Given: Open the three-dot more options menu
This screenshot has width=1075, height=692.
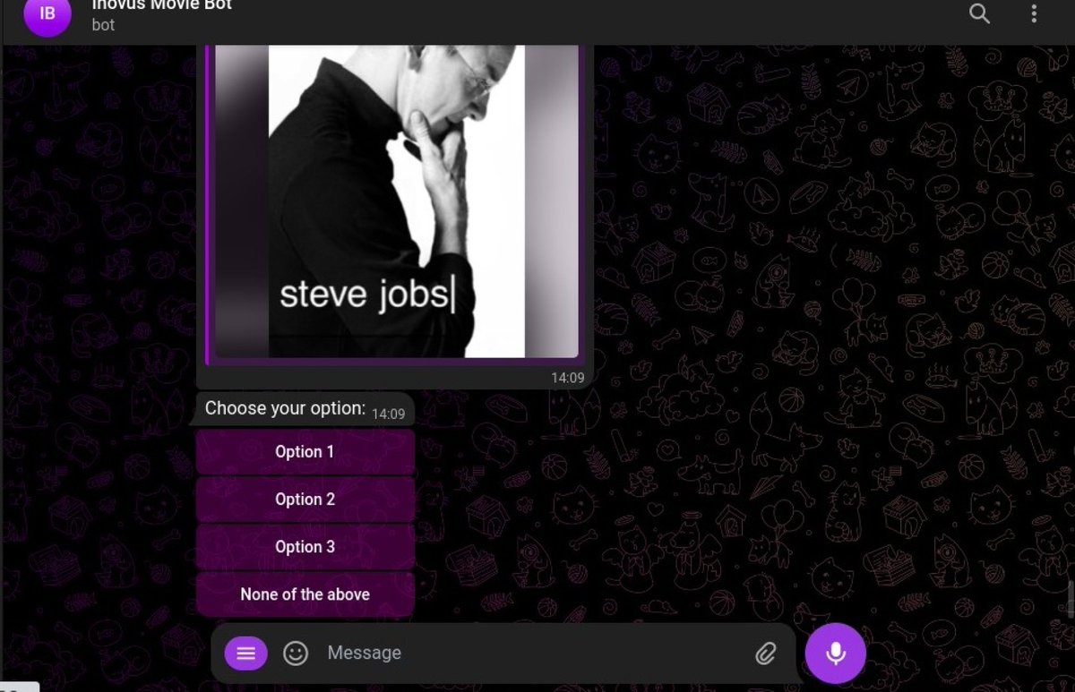Looking at the screenshot, I should tap(1034, 13).
